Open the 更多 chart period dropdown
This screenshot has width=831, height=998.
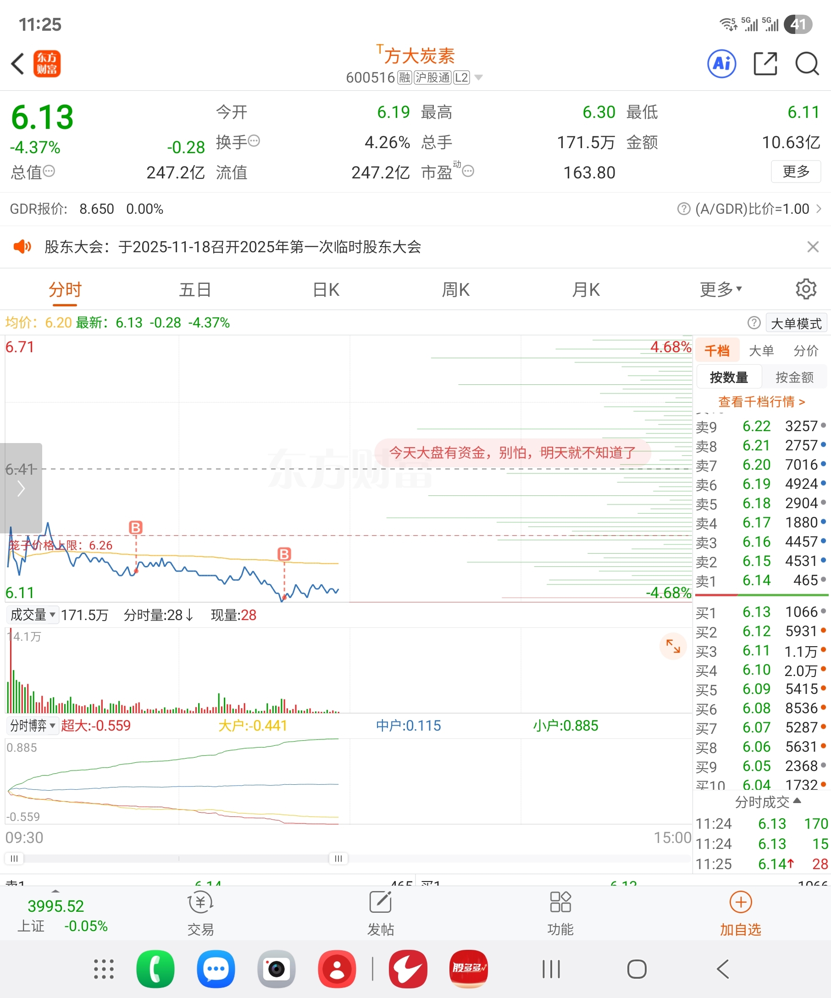(720, 289)
